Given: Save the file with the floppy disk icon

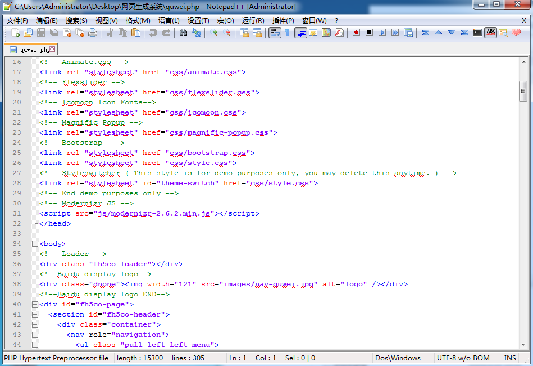Looking at the screenshot, I should click(x=41, y=33).
